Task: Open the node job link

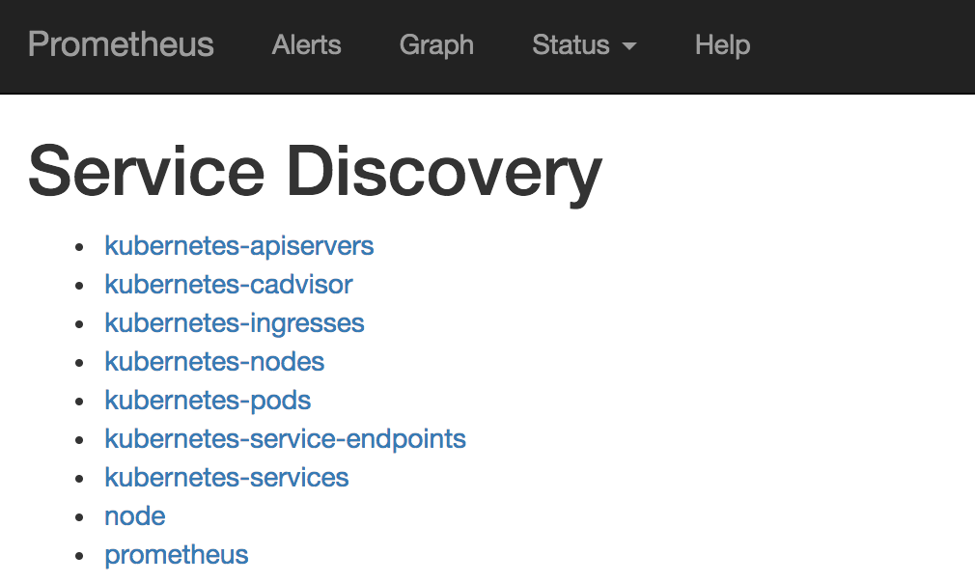Action: point(135,515)
